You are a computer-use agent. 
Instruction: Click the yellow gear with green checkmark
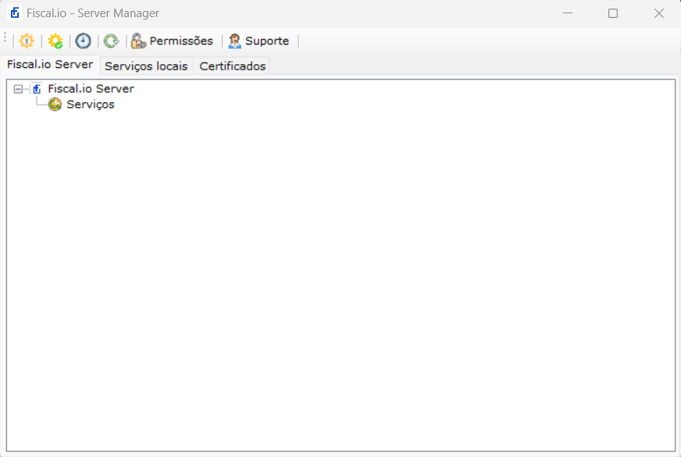[x=55, y=41]
